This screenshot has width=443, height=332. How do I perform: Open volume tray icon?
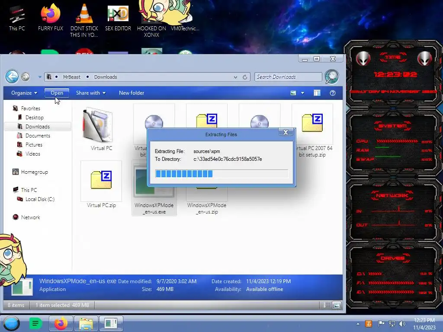point(402,324)
